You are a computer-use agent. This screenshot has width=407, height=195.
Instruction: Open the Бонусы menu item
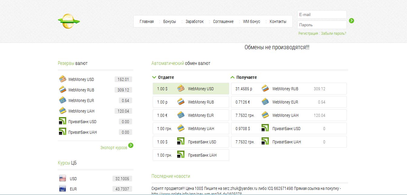point(170,21)
